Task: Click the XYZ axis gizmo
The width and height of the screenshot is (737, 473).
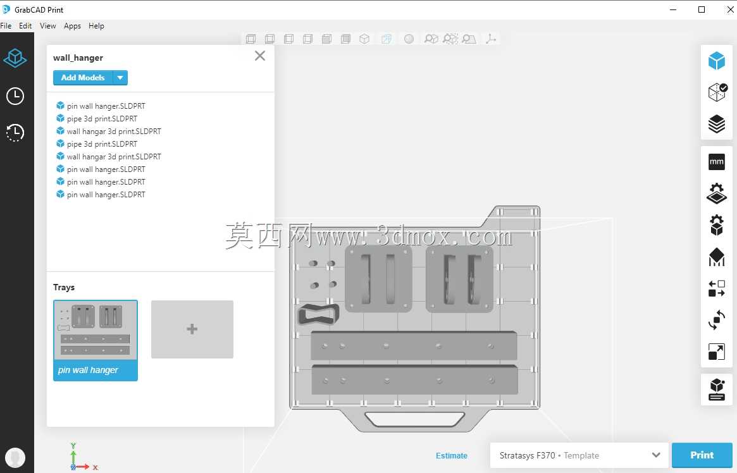Action: pyautogui.click(x=83, y=457)
